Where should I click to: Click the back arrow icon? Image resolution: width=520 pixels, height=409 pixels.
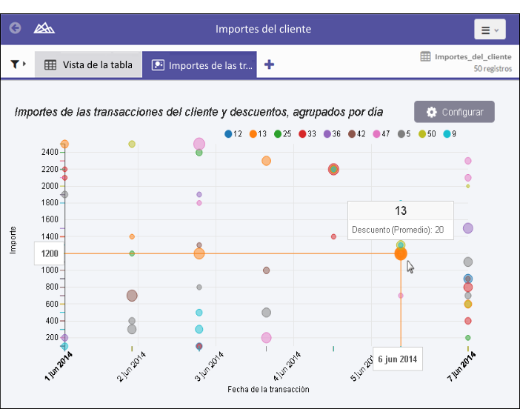click(x=16, y=28)
